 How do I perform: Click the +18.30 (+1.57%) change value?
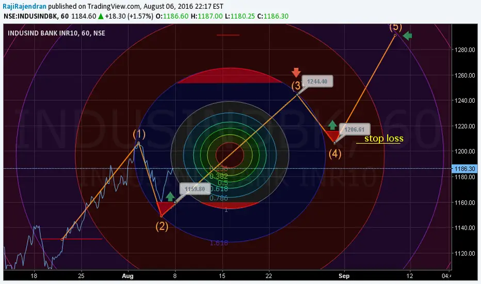(129, 17)
